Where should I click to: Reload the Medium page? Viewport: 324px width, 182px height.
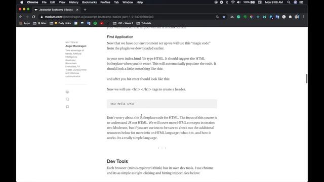coord(34,17)
